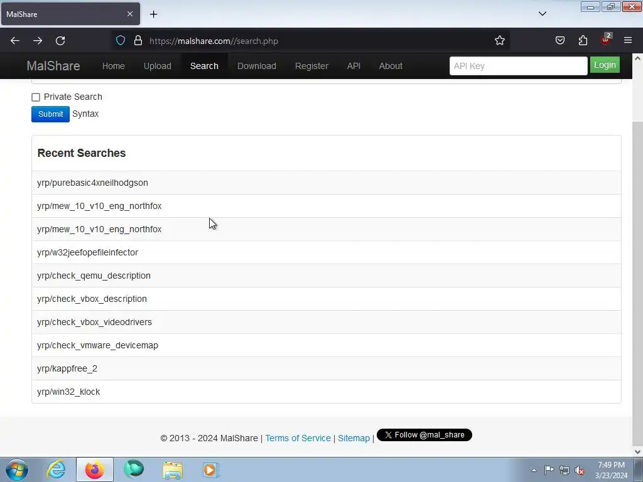Enable the Private Search checkbox

36,97
